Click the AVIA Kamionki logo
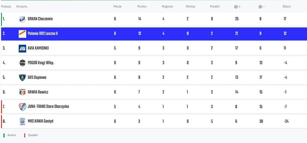Screen dimensions: 307x143 click(22, 48)
